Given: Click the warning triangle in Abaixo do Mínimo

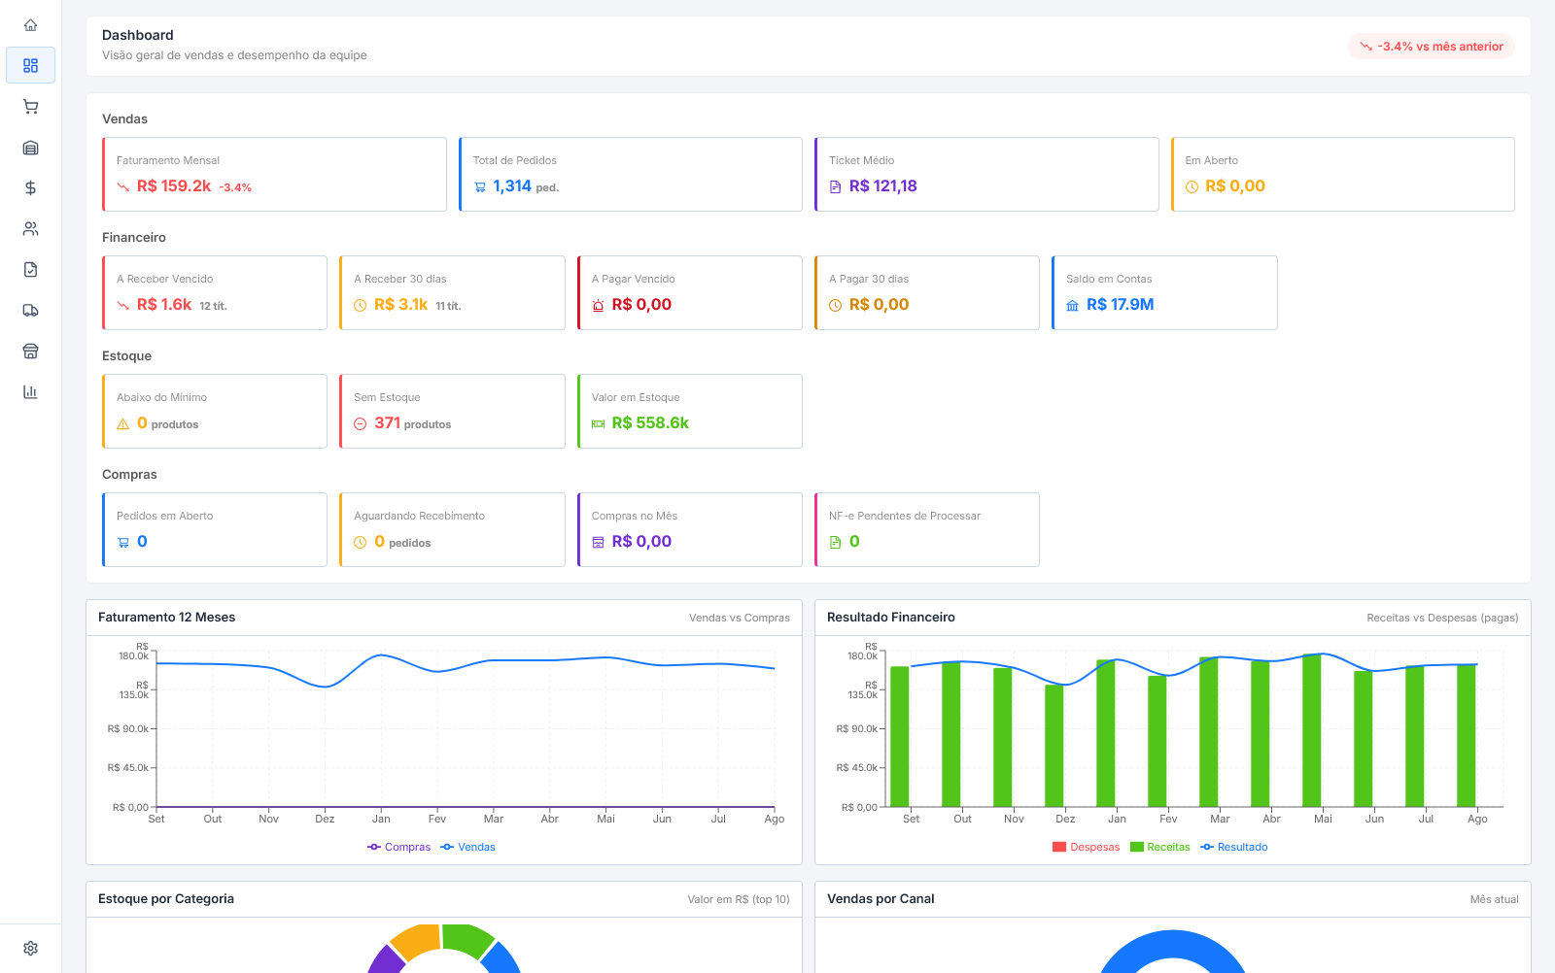Looking at the screenshot, I should (122, 424).
